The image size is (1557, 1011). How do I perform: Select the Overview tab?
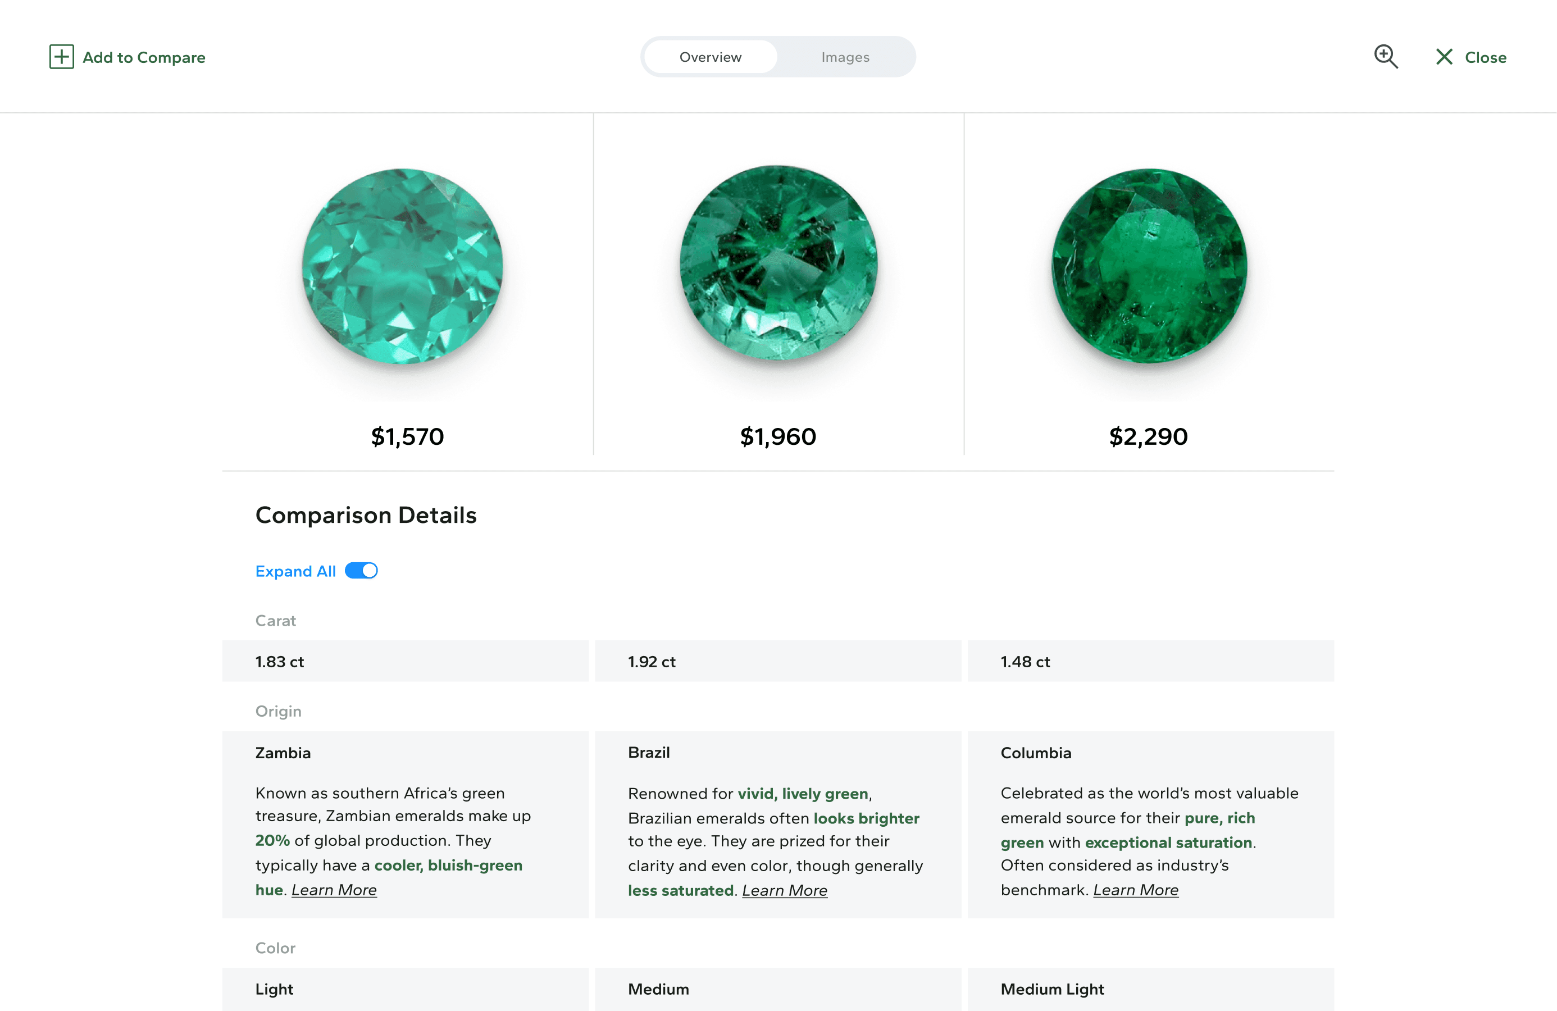pos(711,57)
